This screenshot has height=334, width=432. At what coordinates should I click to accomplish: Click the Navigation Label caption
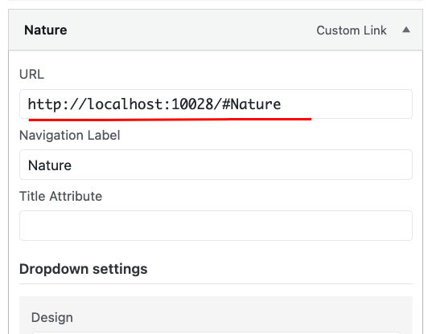pyautogui.click(x=70, y=135)
